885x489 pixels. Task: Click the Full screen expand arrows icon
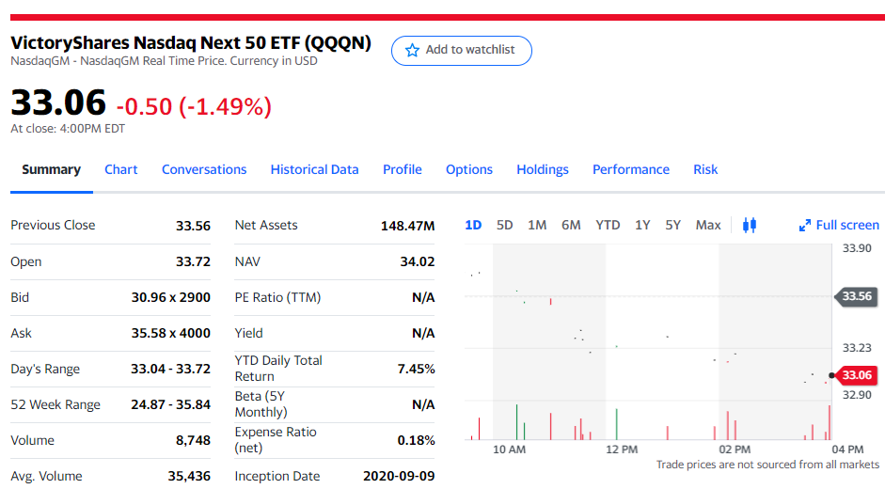tap(805, 226)
